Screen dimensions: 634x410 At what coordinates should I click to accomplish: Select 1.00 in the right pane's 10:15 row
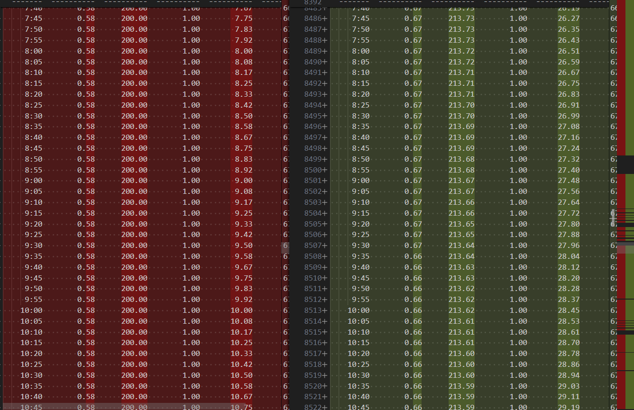(x=518, y=343)
